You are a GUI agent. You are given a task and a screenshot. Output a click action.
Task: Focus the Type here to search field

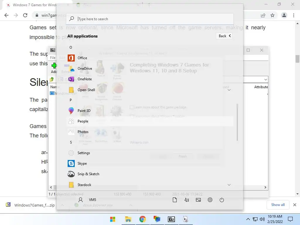(150, 19)
